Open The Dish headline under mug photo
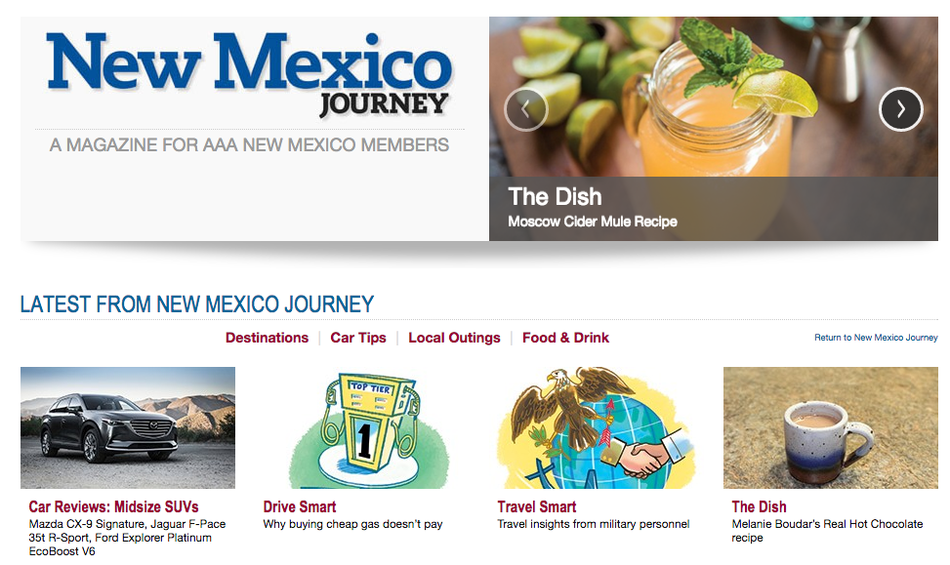Viewport: 950px width, 565px height. coord(760,506)
